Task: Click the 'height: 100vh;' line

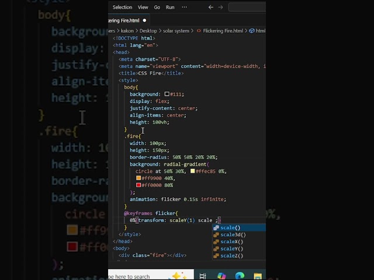Action: click(x=150, y=122)
